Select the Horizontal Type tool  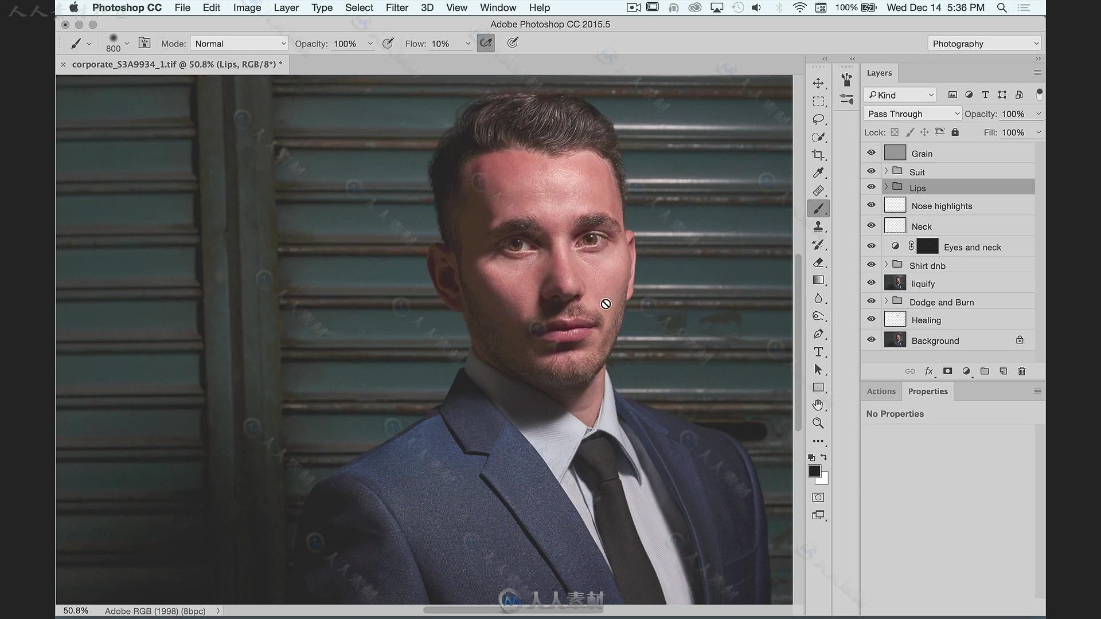(x=818, y=351)
